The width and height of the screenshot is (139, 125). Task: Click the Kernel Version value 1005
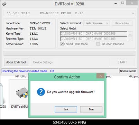point(34,44)
